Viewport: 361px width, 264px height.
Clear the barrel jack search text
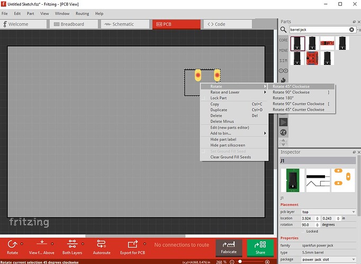(351, 30)
